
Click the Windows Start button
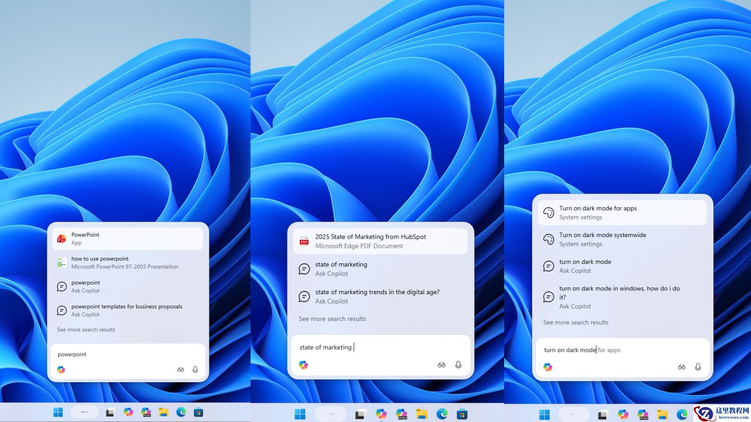[58, 412]
